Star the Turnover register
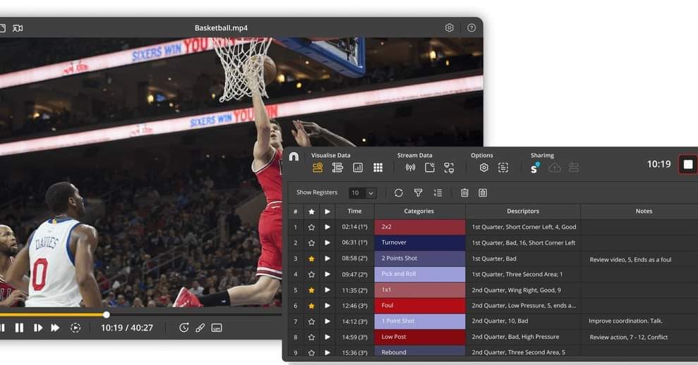 [311, 242]
